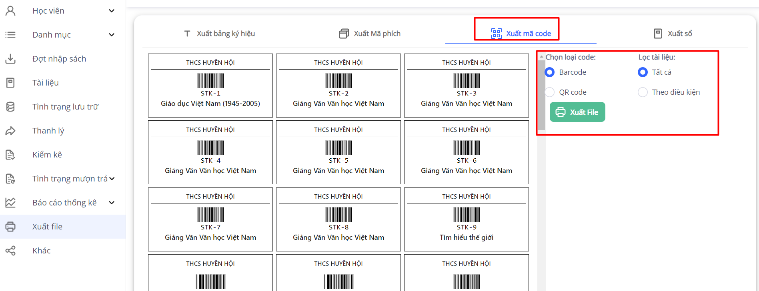Screen dimensions: 759x291
Task: Expand the Danh mục chevron
Action: point(112,35)
